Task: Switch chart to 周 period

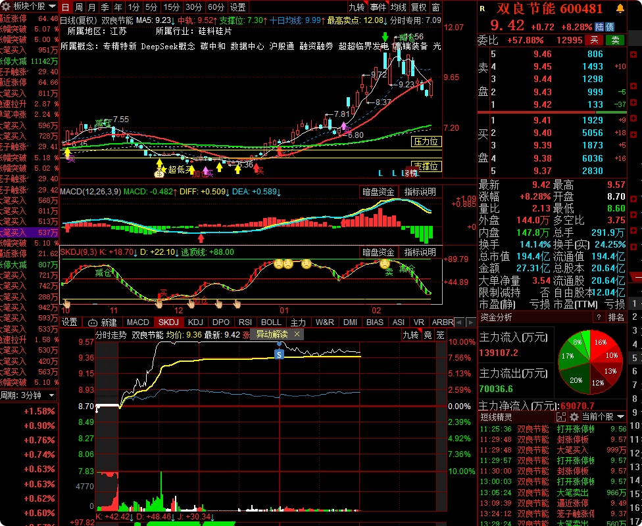Action: 79,7
